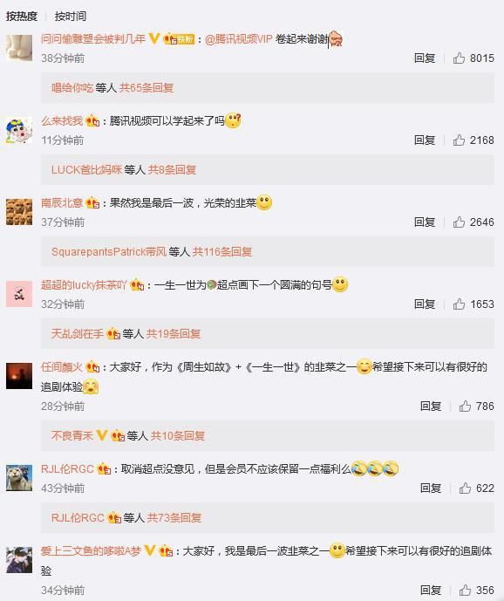Expand 共8条回复 replies
The image size is (504, 601).
172,170
